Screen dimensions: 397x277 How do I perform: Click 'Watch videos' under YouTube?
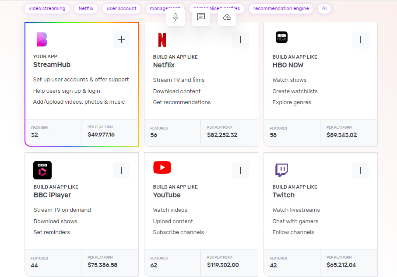[170, 210]
